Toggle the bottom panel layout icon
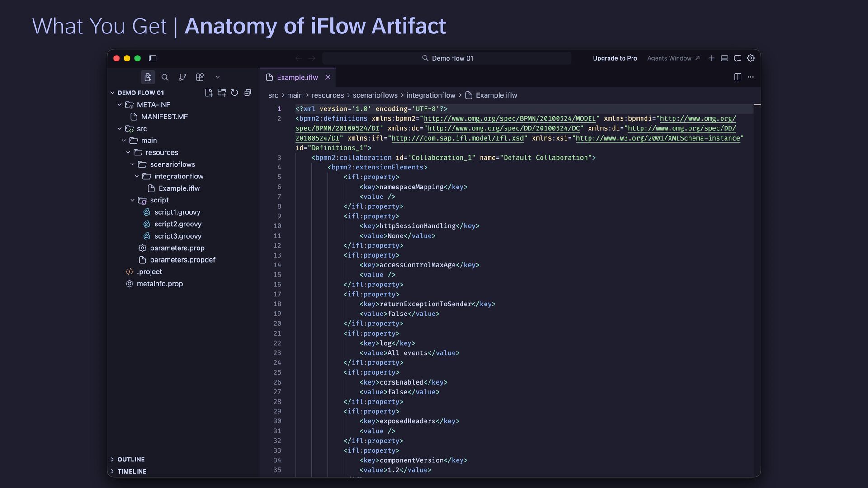 [724, 58]
